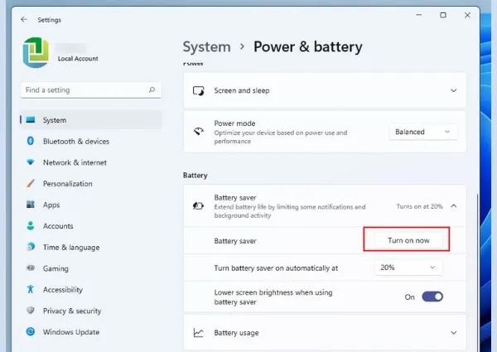
Task: Click the Battery saver leaf battery icon
Action: [199, 206]
